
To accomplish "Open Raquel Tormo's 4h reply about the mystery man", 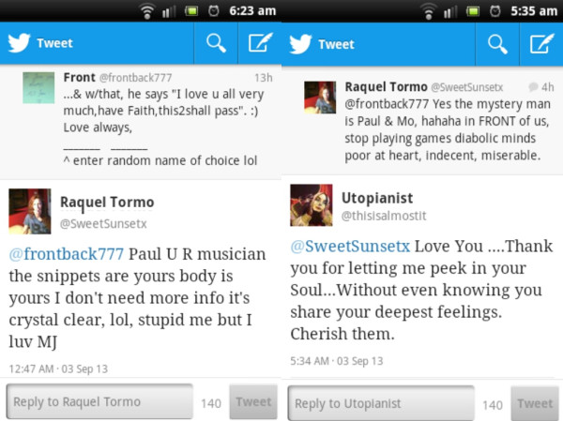I will (x=422, y=121).
